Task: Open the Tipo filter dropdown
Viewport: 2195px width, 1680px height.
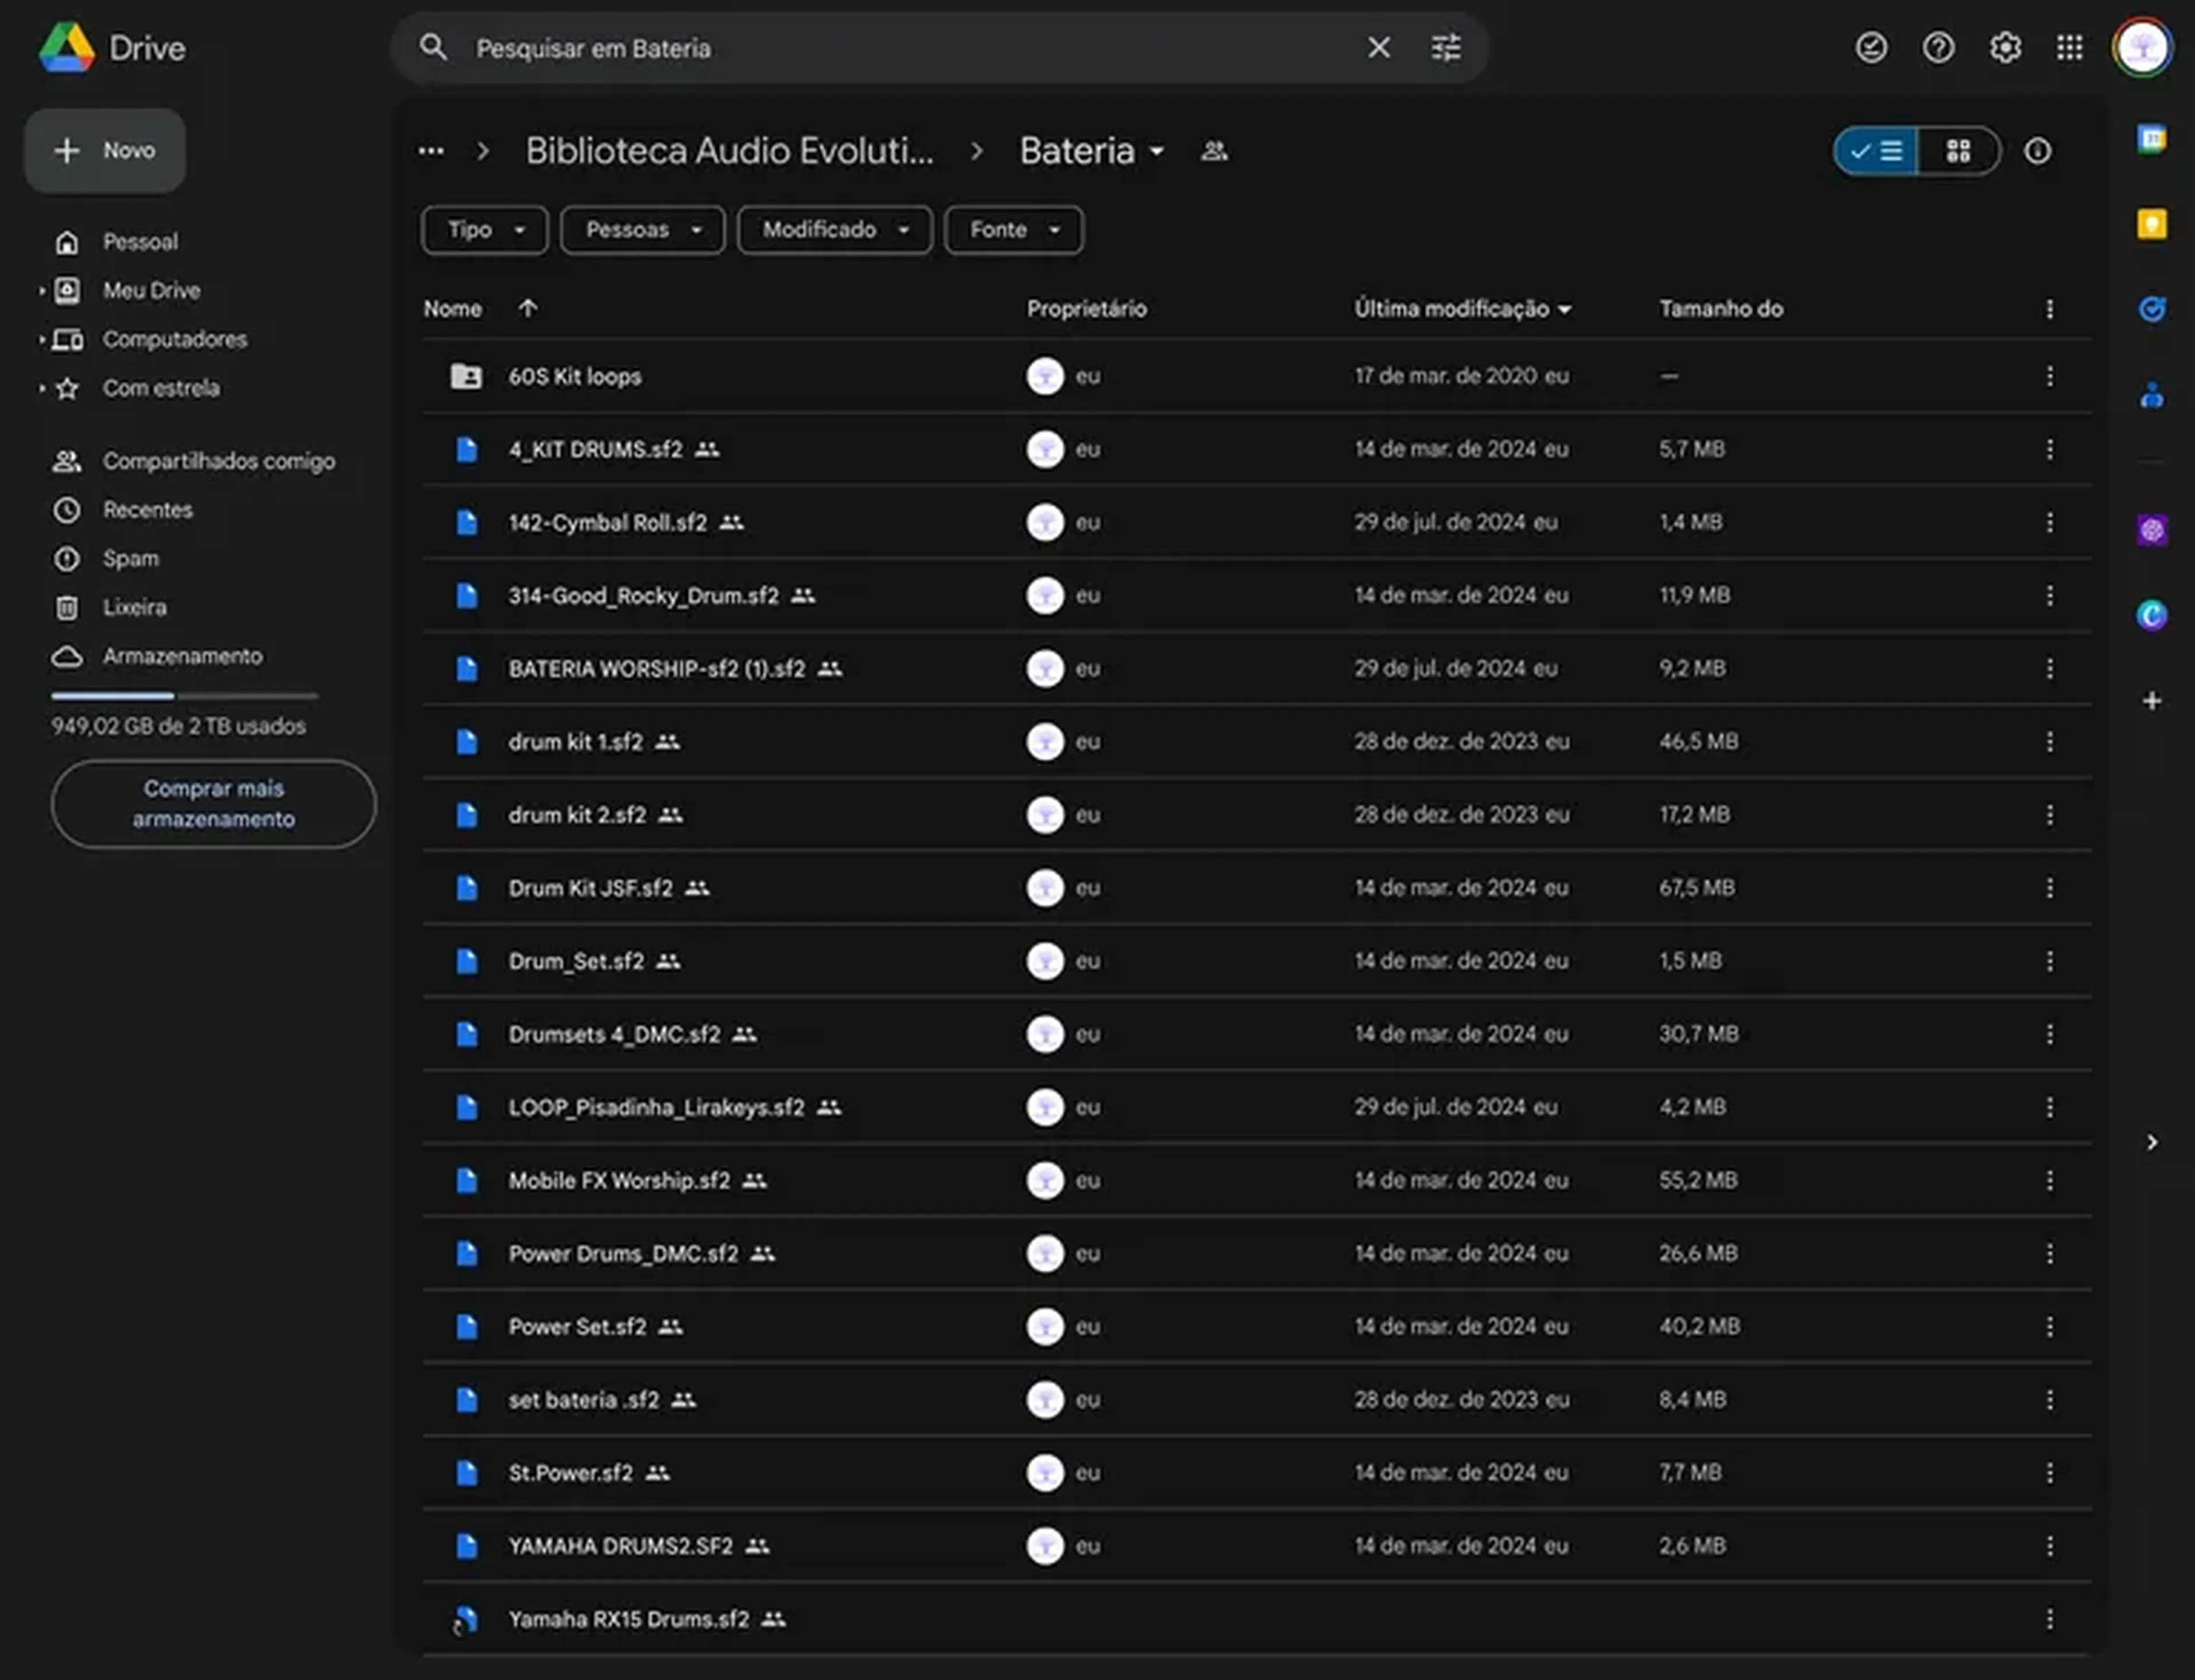Action: point(485,230)
